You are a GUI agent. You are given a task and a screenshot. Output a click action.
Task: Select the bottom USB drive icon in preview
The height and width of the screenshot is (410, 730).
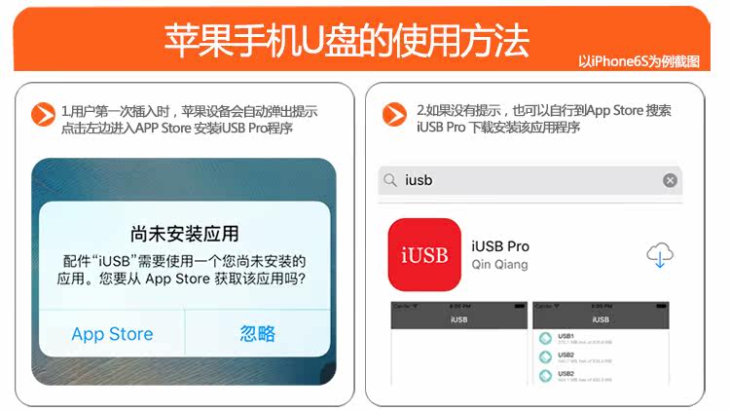pos(545,376)
